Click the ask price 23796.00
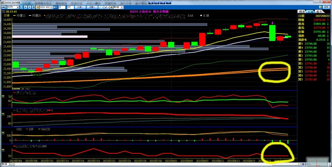332x167 pixels. [311, 44]
